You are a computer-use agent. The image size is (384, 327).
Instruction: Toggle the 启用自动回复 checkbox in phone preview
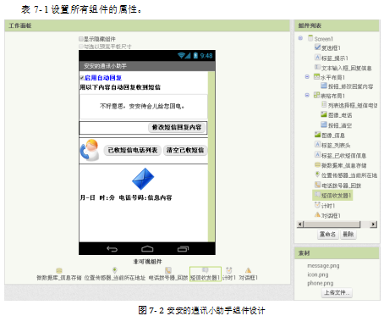[x=82, y=78]
